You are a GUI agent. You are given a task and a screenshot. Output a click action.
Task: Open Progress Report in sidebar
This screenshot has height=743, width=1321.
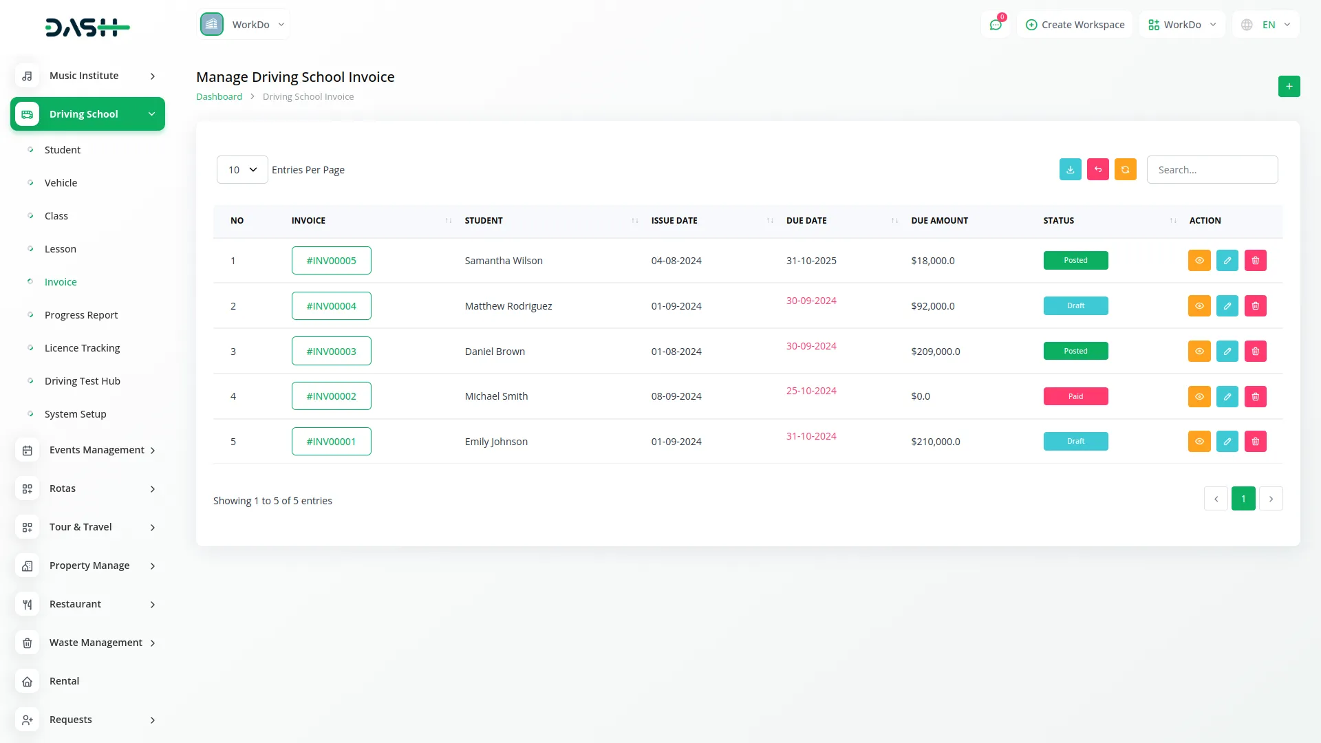click(81, 315)
